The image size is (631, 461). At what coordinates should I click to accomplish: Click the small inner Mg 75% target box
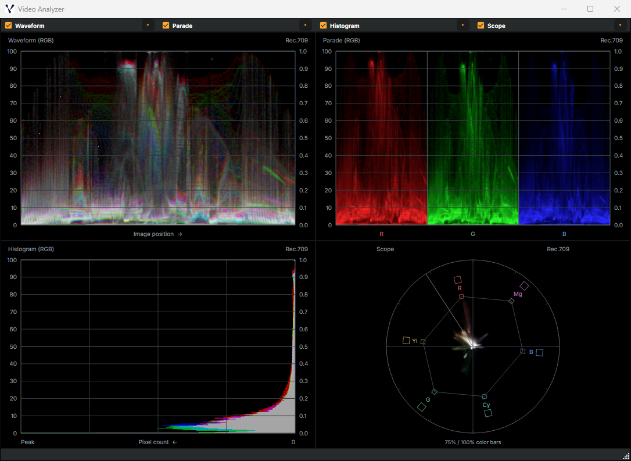tap(511, 301)
